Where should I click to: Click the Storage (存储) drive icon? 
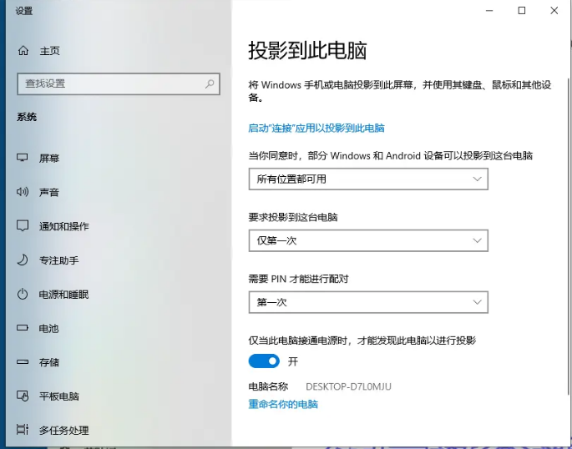coord(23,362)
